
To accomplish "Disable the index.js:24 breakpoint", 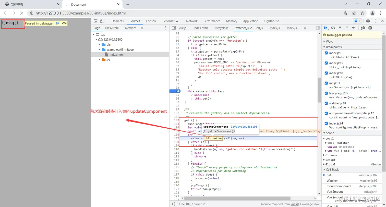I will tap(326, 123).
